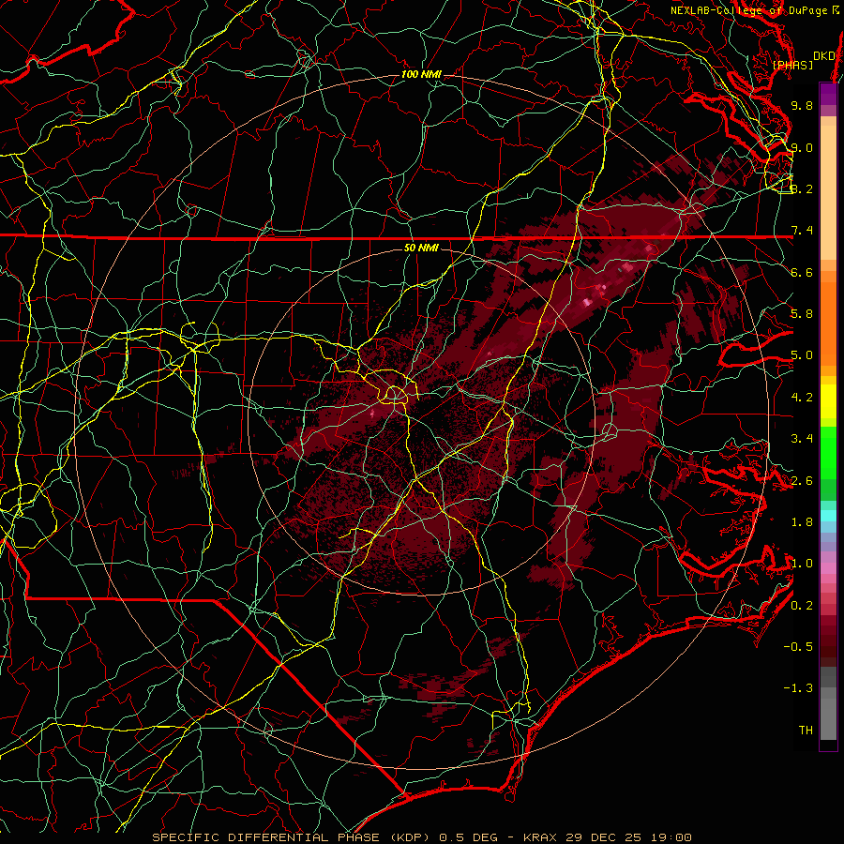This screenshot has width=844, height=844.
Task: Click the [PHAS] units label
Action: [x=792, y=65]
